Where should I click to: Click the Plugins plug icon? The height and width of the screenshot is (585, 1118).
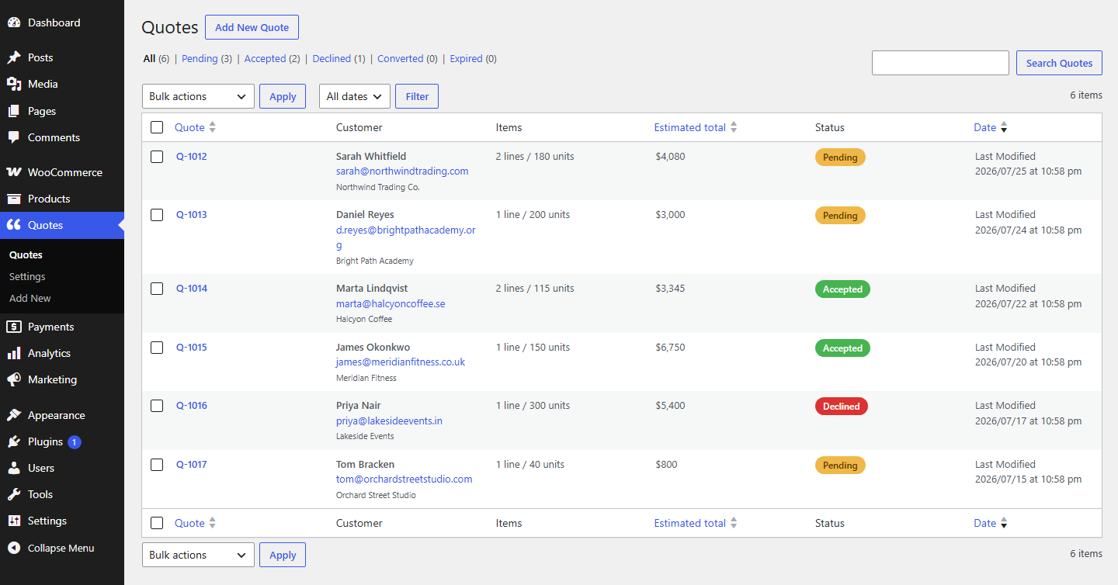14,441
